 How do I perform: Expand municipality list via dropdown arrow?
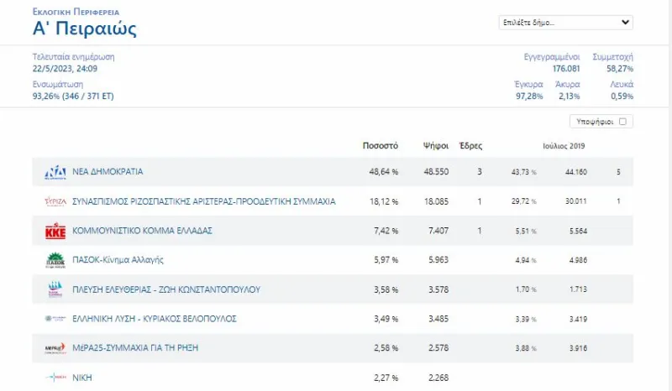(625, 23)
